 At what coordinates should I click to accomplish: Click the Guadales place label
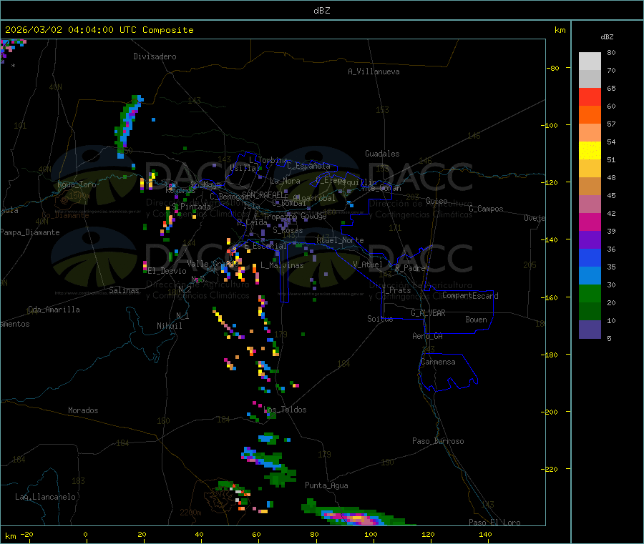point(382,154)
